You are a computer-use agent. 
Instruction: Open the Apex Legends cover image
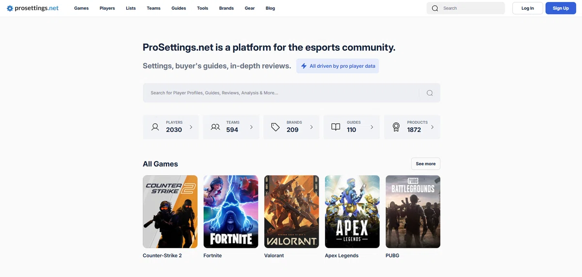coord(352,212)
